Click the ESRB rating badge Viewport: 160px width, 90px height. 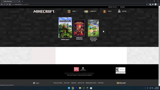pyautogui.click(x=120, y=70)
